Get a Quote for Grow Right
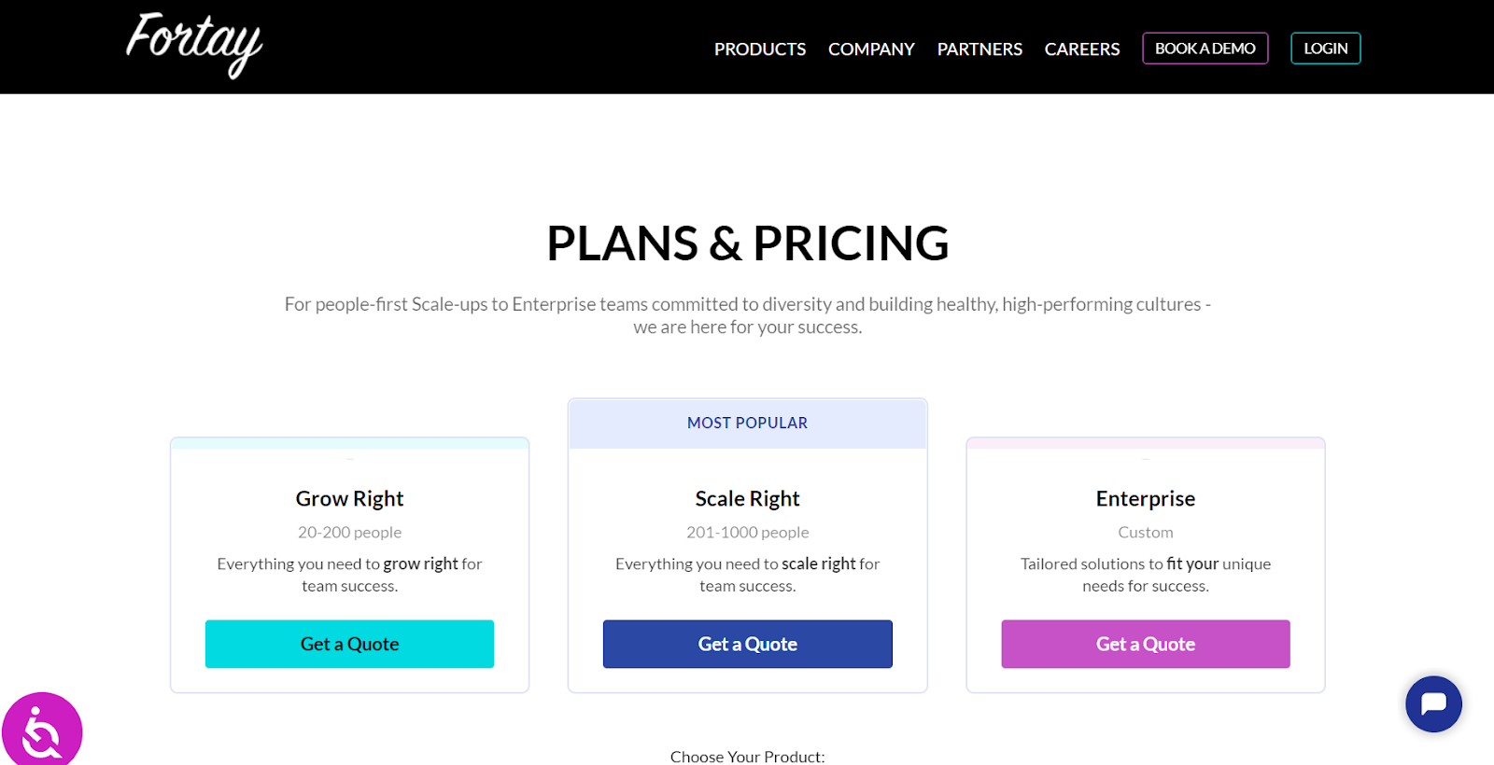Image resolution: width=1494 pixels, height=765 pixels. pos(349,644)
